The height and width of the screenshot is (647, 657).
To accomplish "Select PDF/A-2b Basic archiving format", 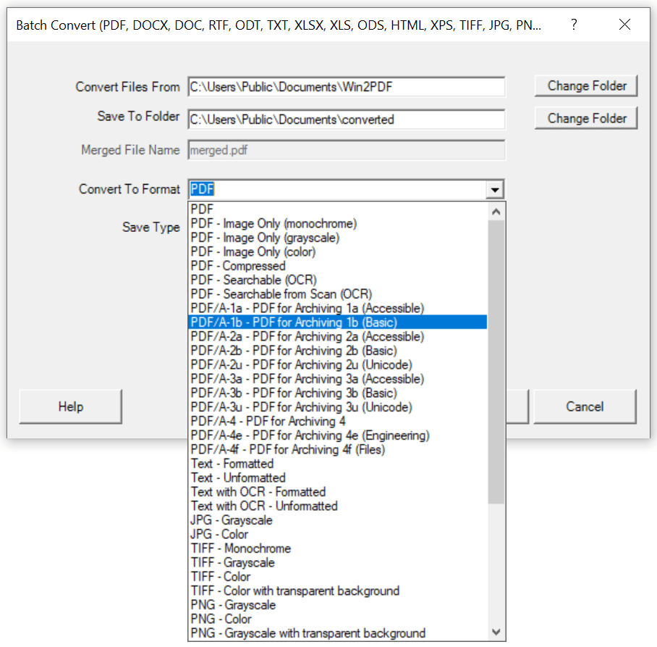I will tap(338, 351).
